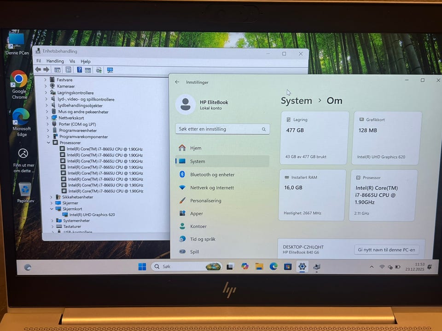This screenshot has height=331, width=442.
Task: Click the back arrow in Innstillinger
Action: (x=177, y=82)
